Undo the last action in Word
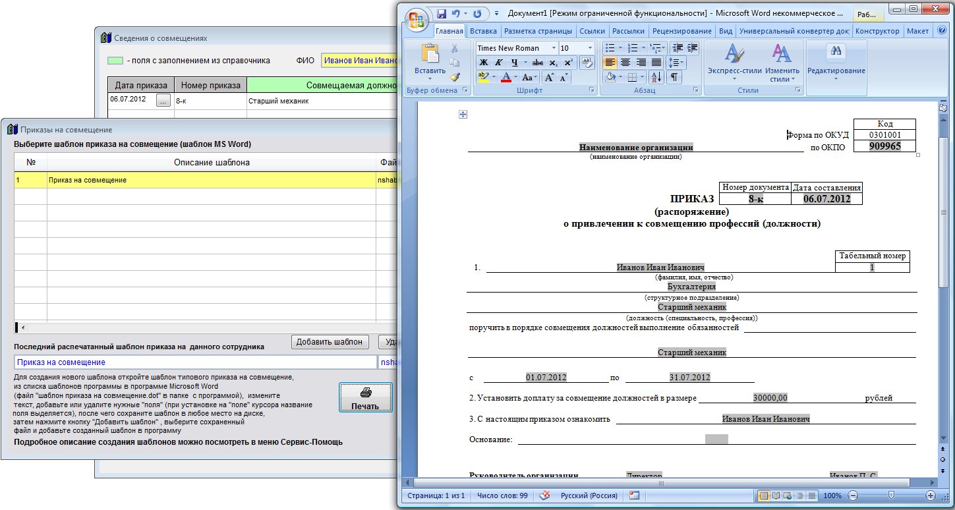This screenshot has width=955, height=510. [455, 13]
